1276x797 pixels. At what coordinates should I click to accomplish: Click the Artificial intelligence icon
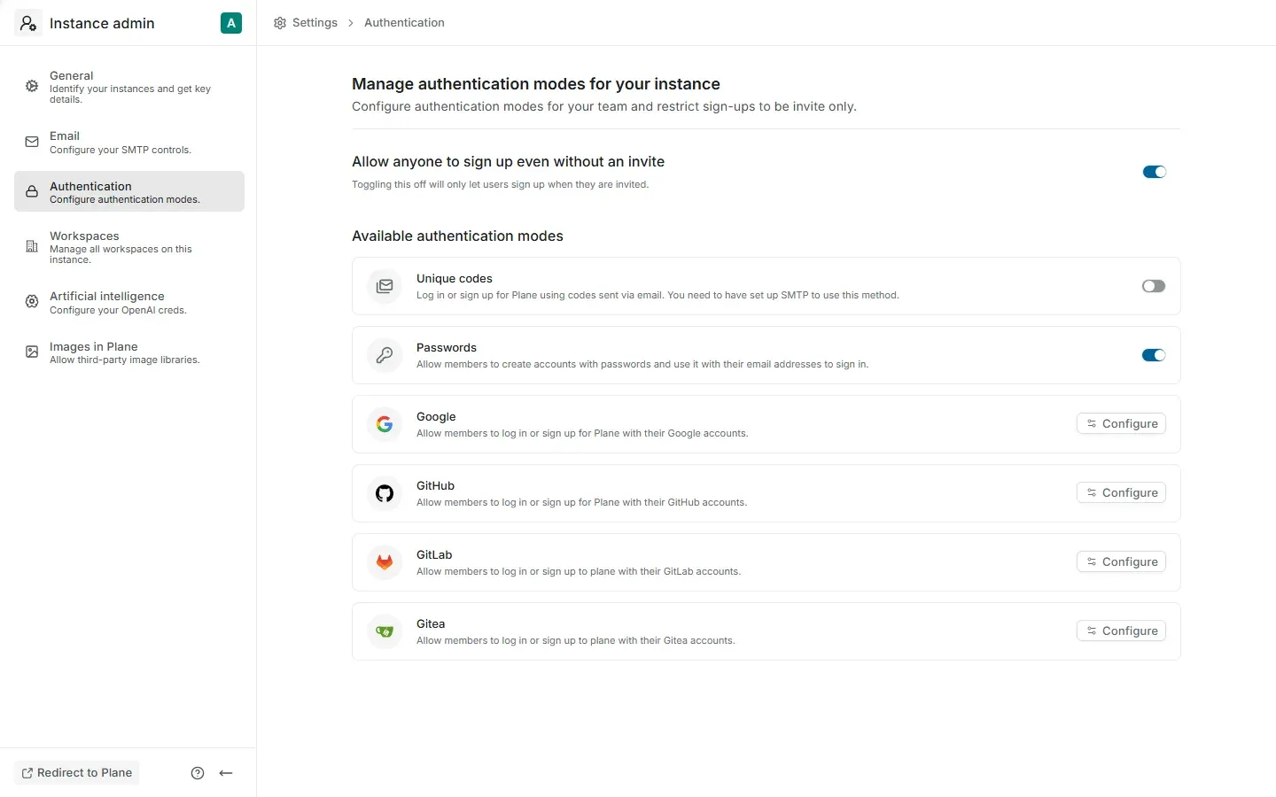coord(32,302)
